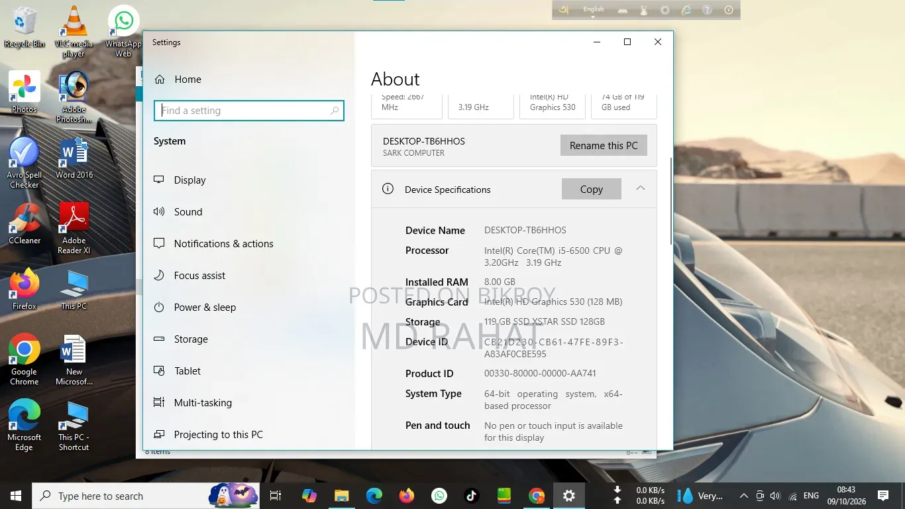Select the Google Chrome desktop shortcut

[25, 360]
